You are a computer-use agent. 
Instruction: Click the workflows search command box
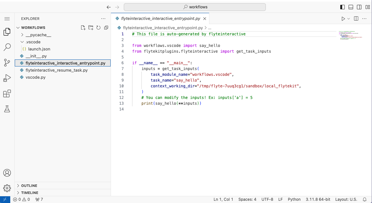click(x=195, y=7)
